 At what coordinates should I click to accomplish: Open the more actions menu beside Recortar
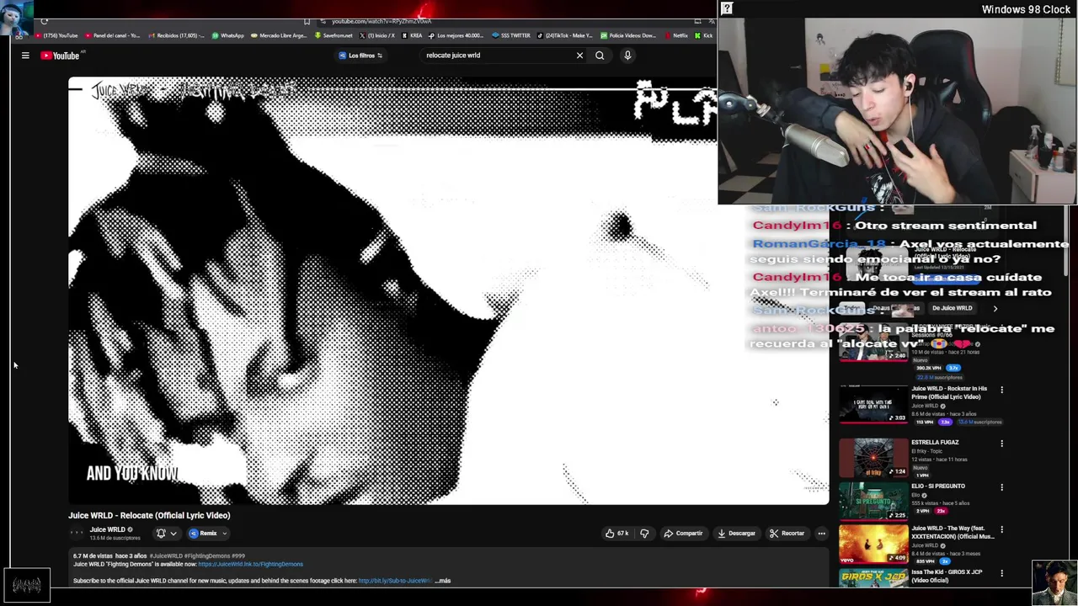821,533
